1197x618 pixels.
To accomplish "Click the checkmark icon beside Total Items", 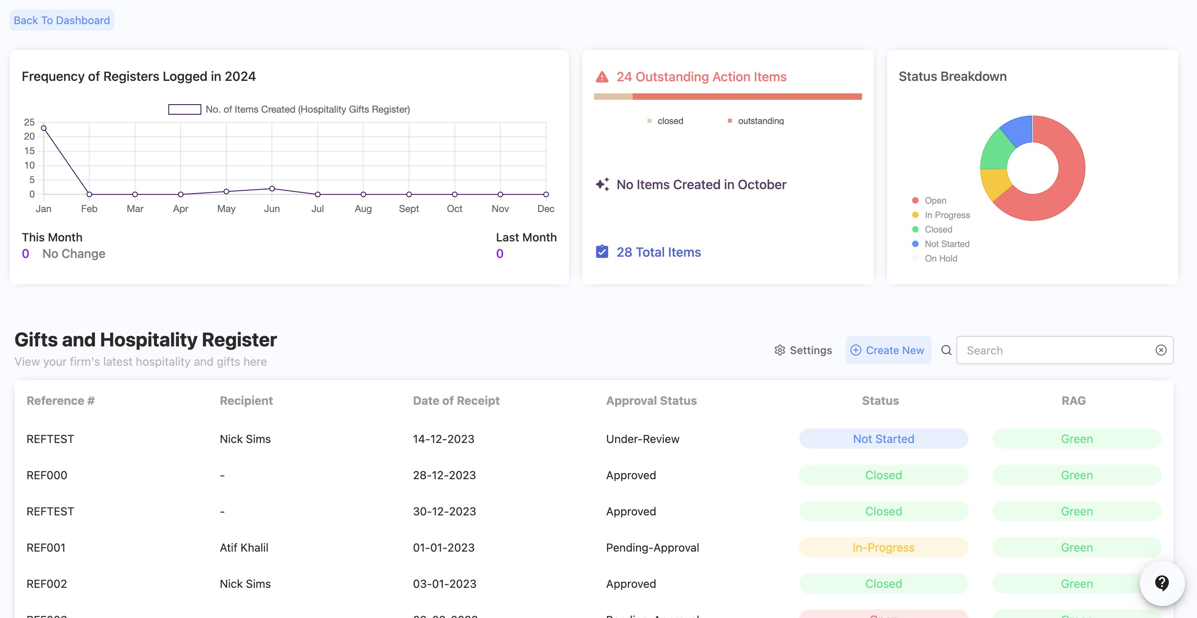I will 602,252.
